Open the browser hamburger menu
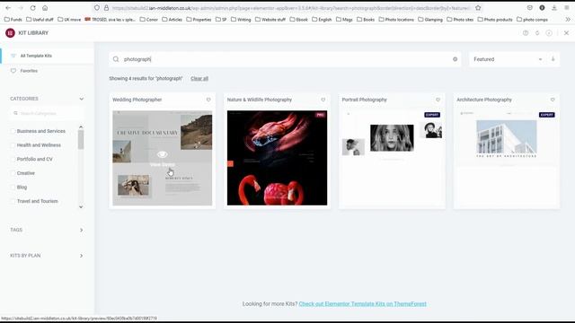Screen dimensions: 575x323 point(567,8)
